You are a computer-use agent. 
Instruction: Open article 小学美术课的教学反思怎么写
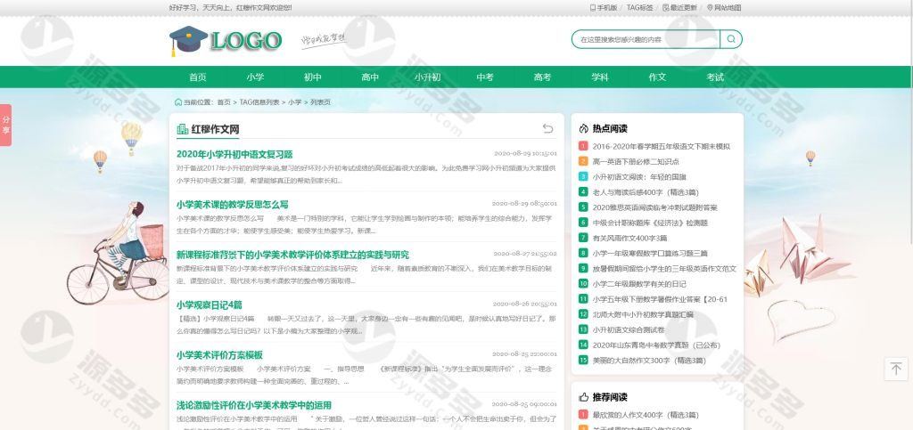(x=232, y=204)
